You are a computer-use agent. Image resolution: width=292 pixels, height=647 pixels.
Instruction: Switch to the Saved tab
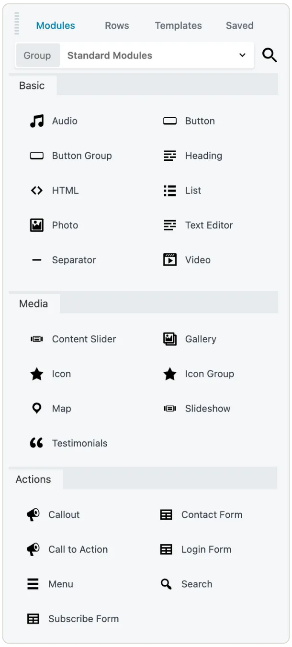(x=239, y=25)
